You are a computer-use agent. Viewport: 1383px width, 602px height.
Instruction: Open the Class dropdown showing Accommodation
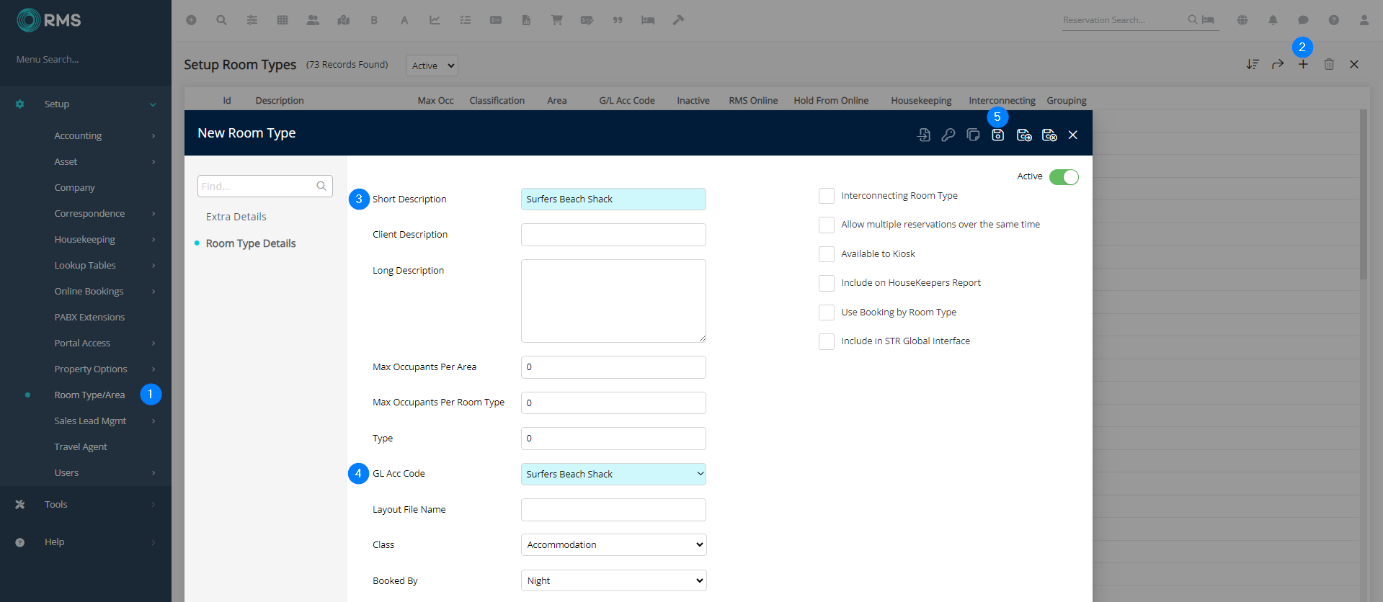point(613,544)
